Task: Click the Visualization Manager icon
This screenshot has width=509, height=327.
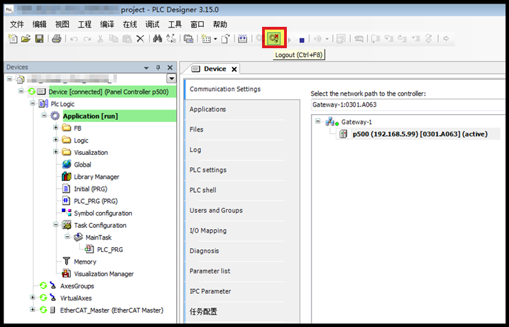Action: tap(67, 273)
